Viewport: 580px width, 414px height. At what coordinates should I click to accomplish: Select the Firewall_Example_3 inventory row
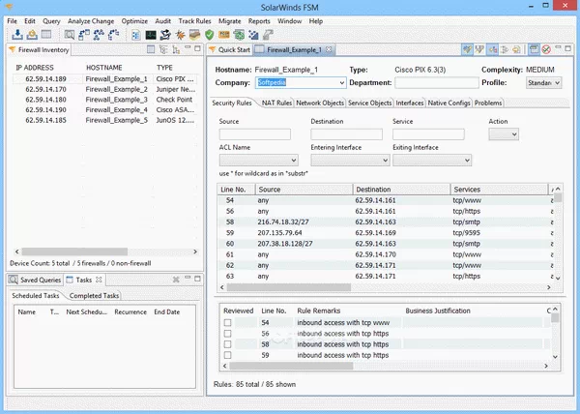tap(105, 100)
